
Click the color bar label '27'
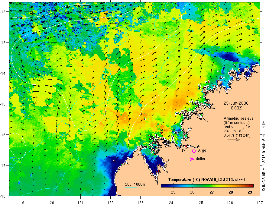(212, 192)
